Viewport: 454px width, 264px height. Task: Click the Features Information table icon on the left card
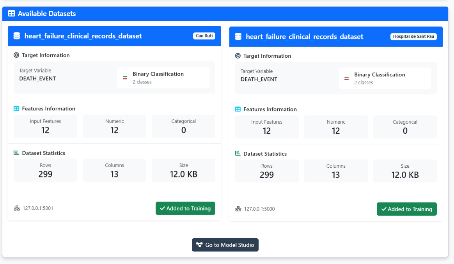(16, 108)
